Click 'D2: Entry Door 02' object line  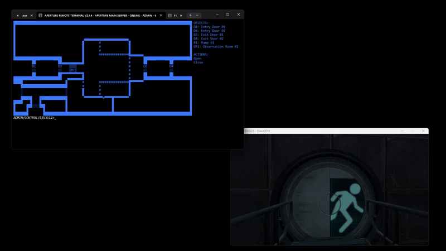[210, 31]
